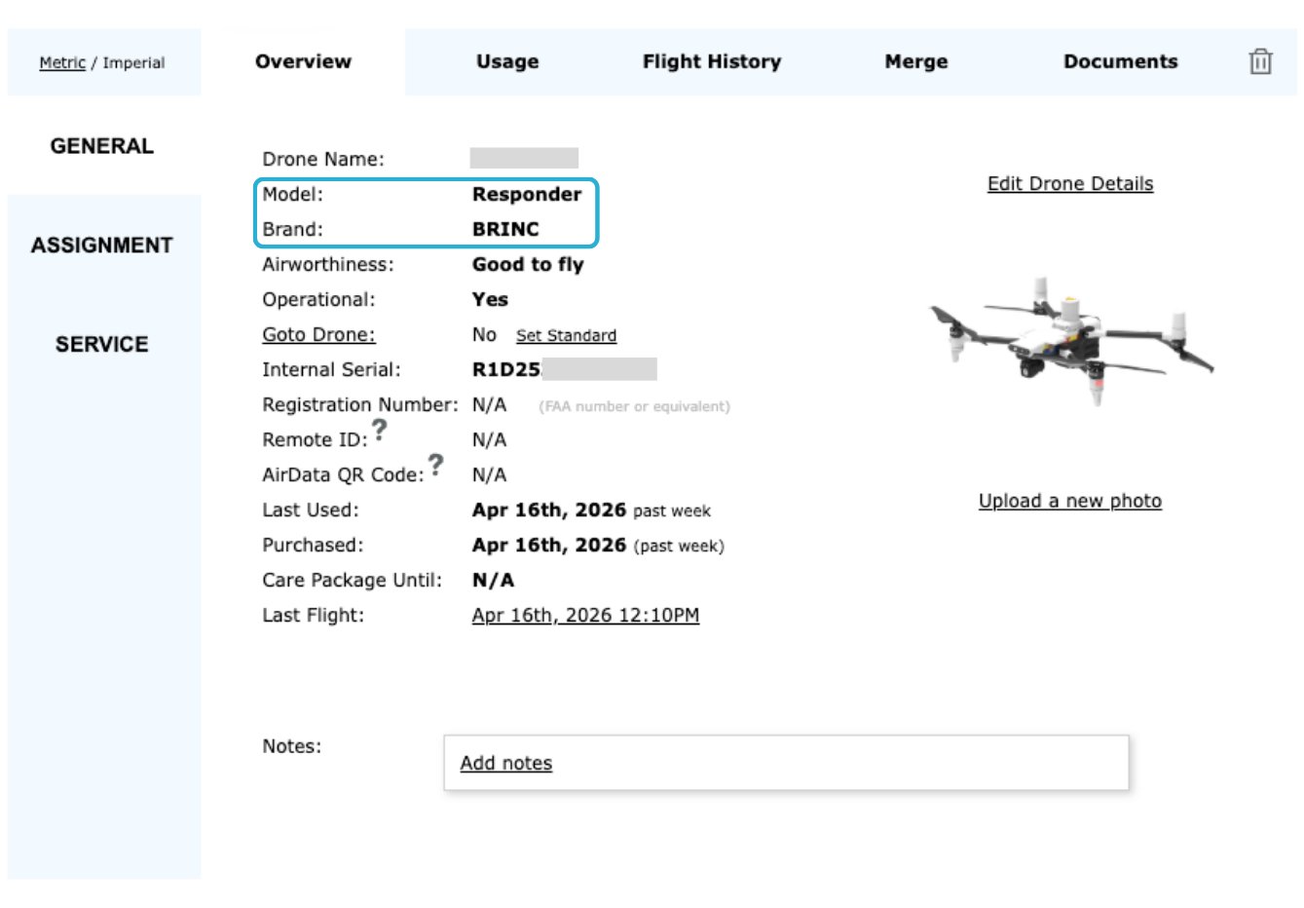The height and width of the screenshot is (908, 1304).
Task: Click Edit Drone Details link
Action: (1069, 184)
